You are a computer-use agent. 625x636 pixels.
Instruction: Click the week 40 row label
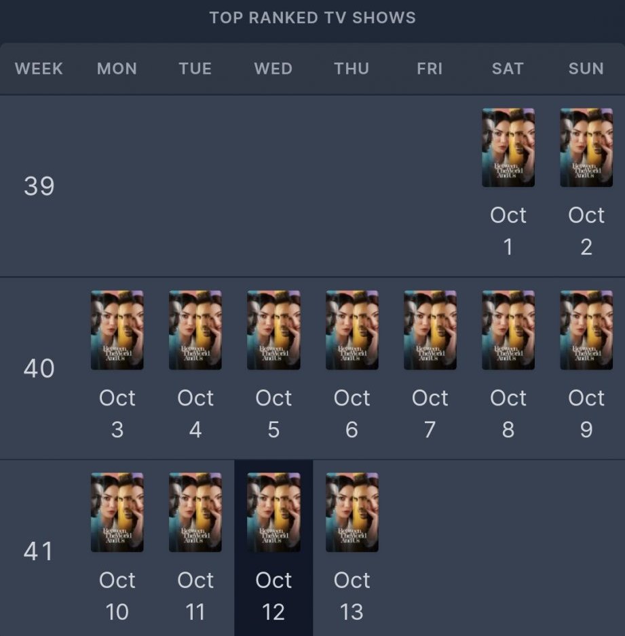39,368
